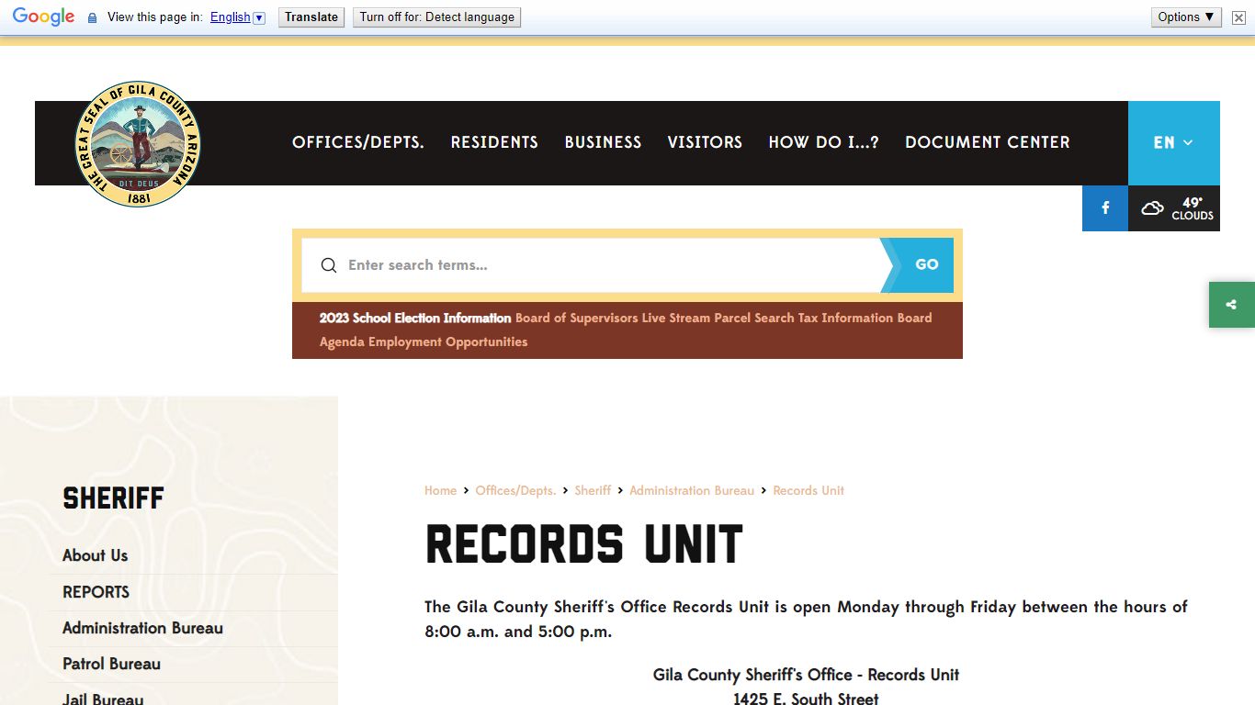Click the search terms input field

coord(606,265)
